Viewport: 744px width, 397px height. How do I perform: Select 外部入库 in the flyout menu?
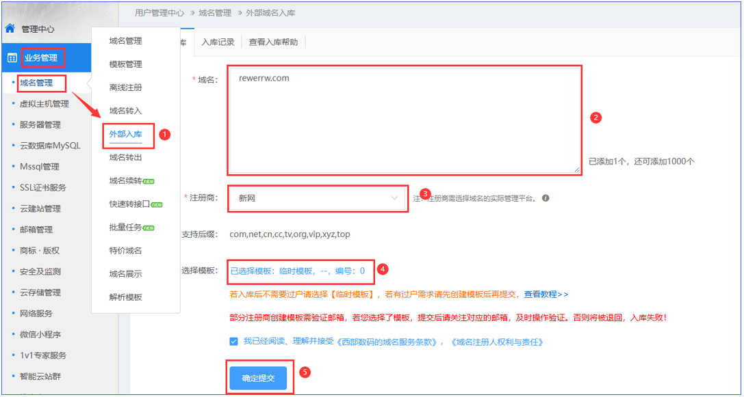pyautogui.click(x=125, y=134)
